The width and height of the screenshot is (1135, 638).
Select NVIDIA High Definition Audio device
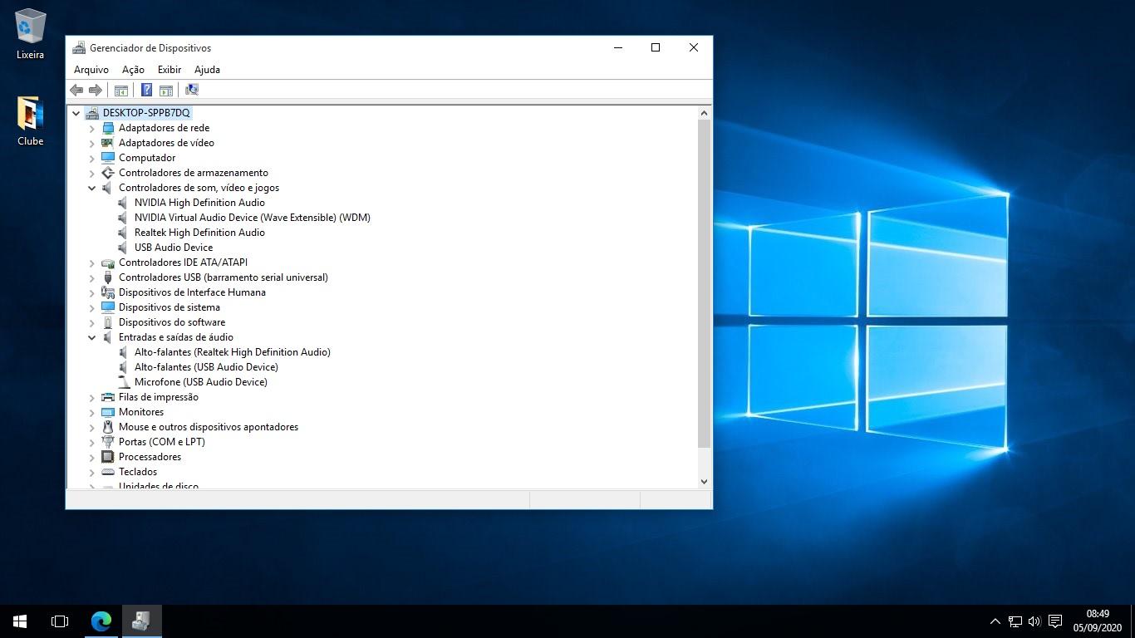point(199,203)
